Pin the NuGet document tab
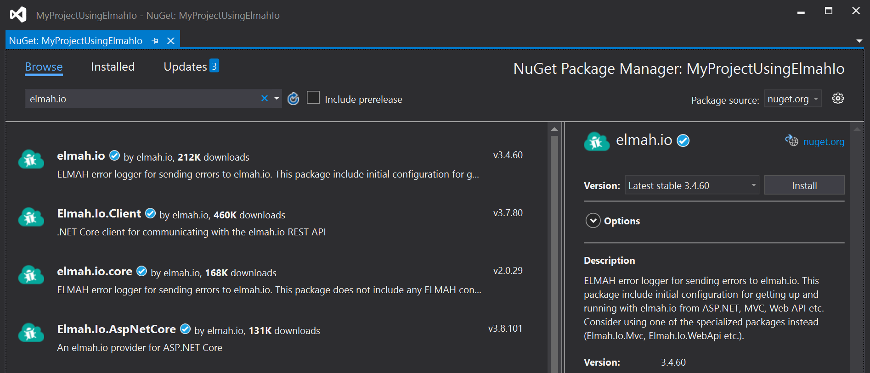The width and height of the screenshot is (870, 373). (x=155, y=41)
